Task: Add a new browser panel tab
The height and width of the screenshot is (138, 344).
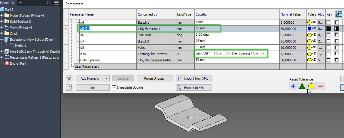Action: (x=20, y=3)
